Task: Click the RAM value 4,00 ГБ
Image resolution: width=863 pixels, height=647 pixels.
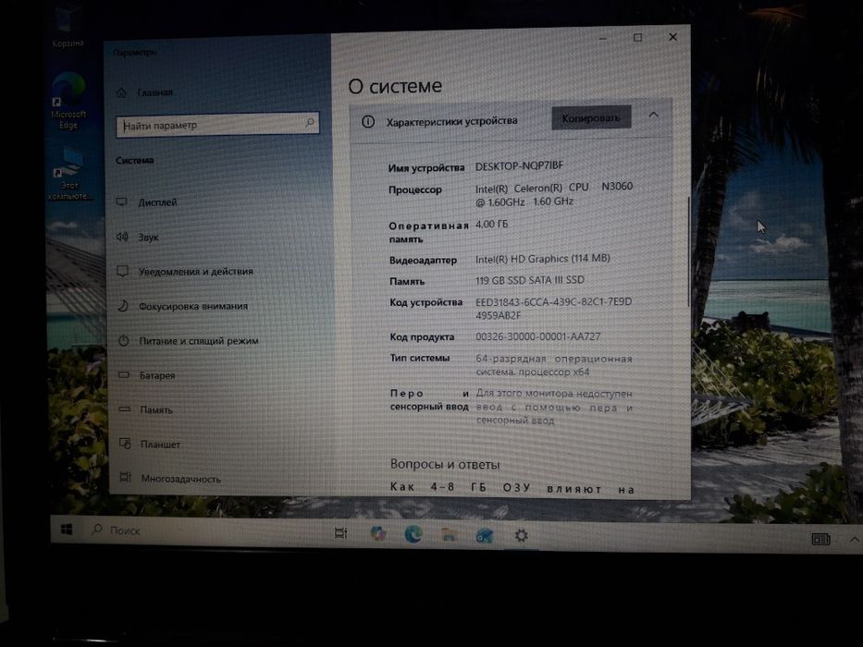Action: point(491,224)
